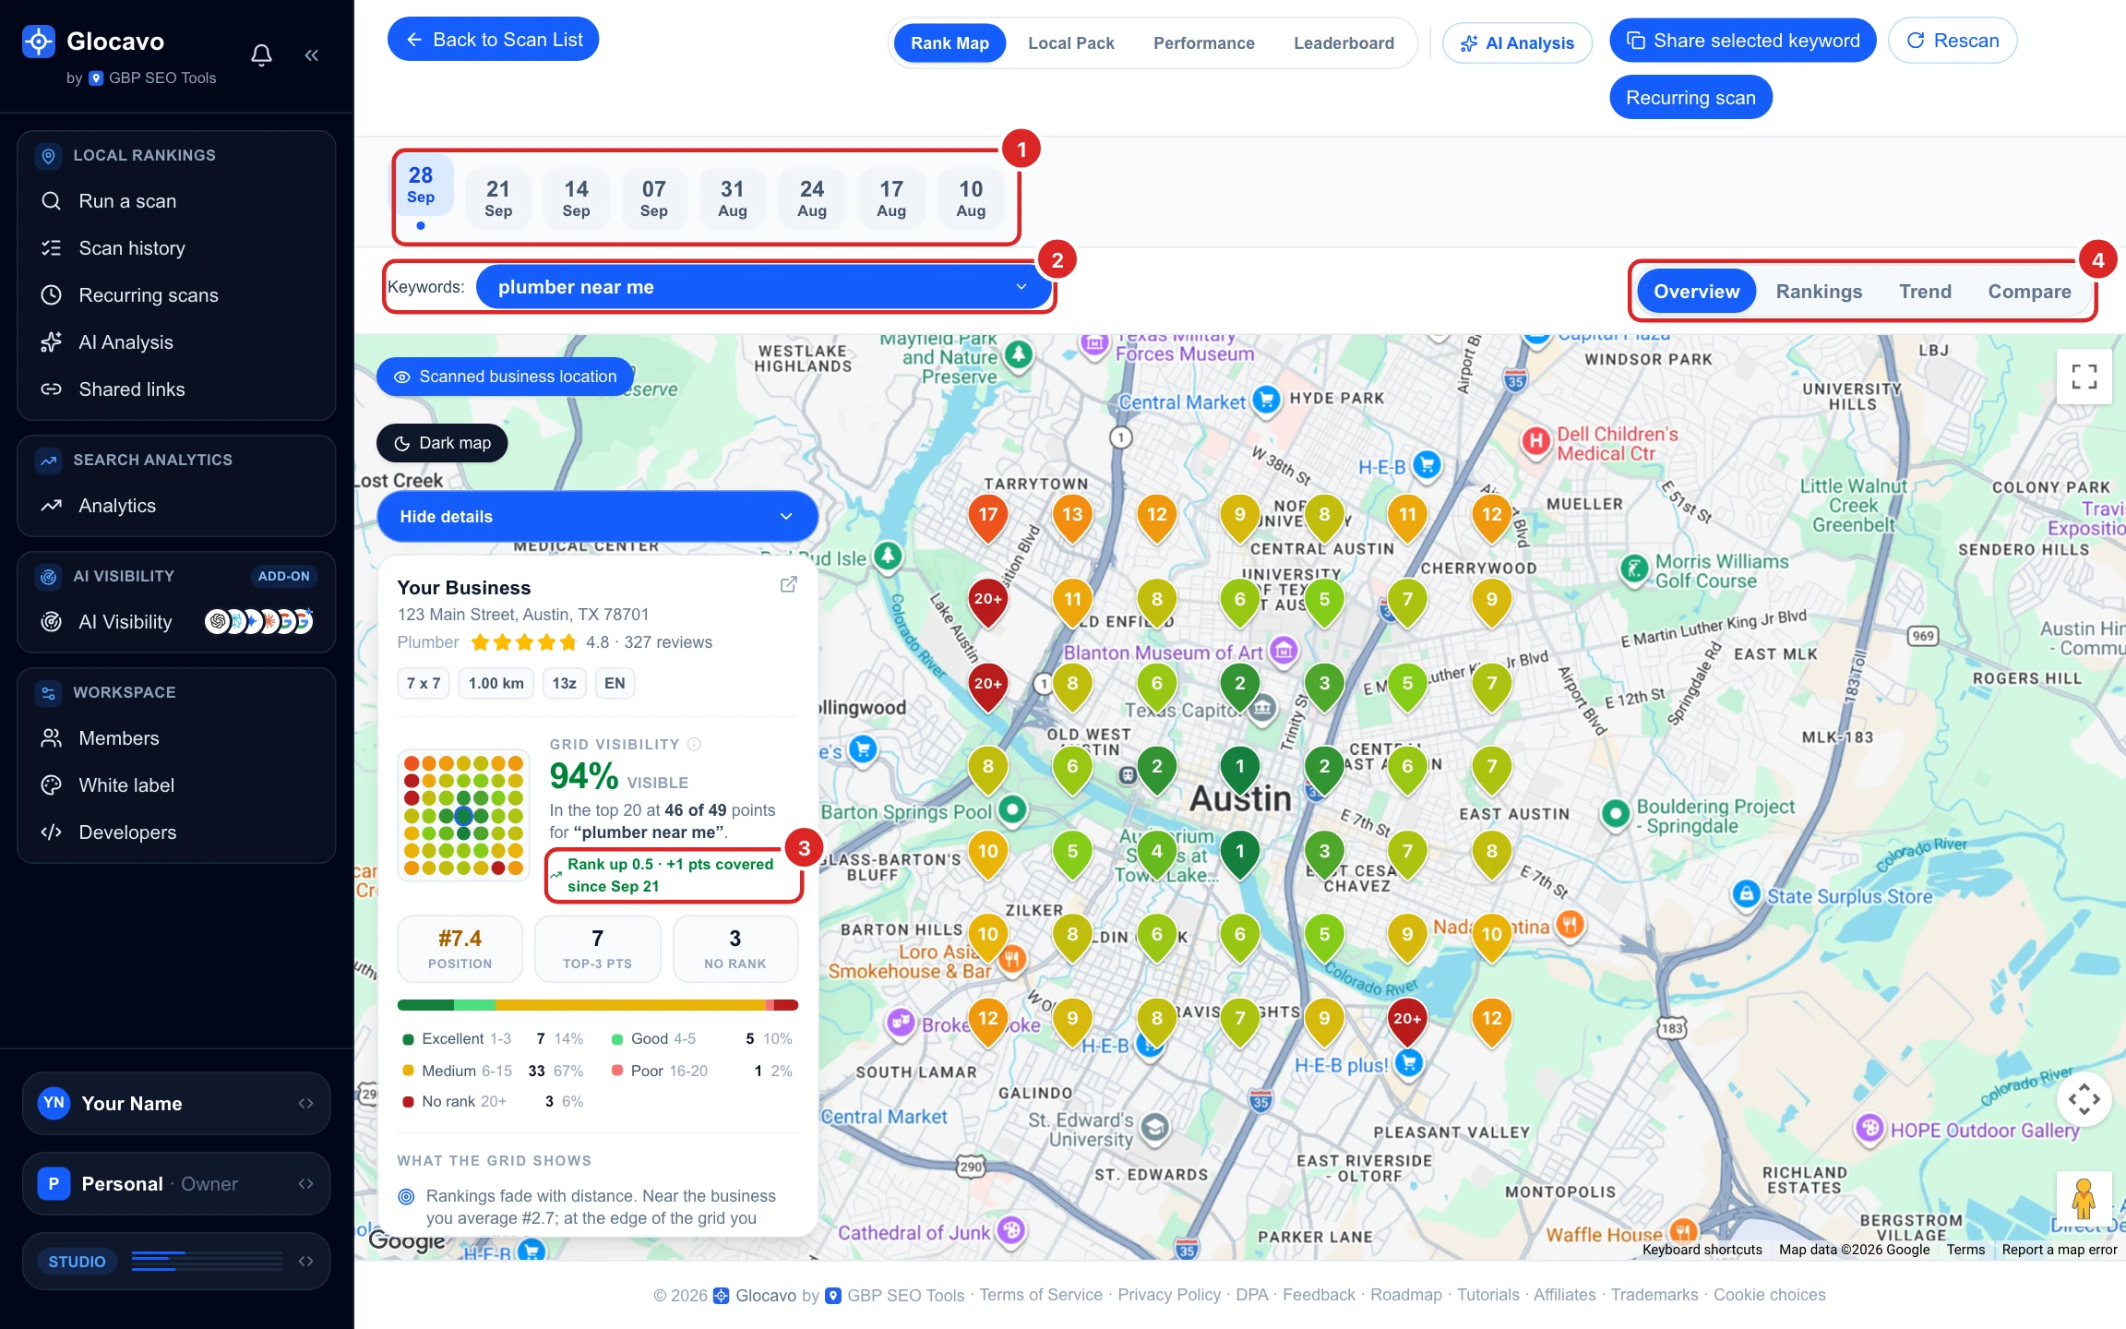Click Share selected keyword button

click(1742, 41)
